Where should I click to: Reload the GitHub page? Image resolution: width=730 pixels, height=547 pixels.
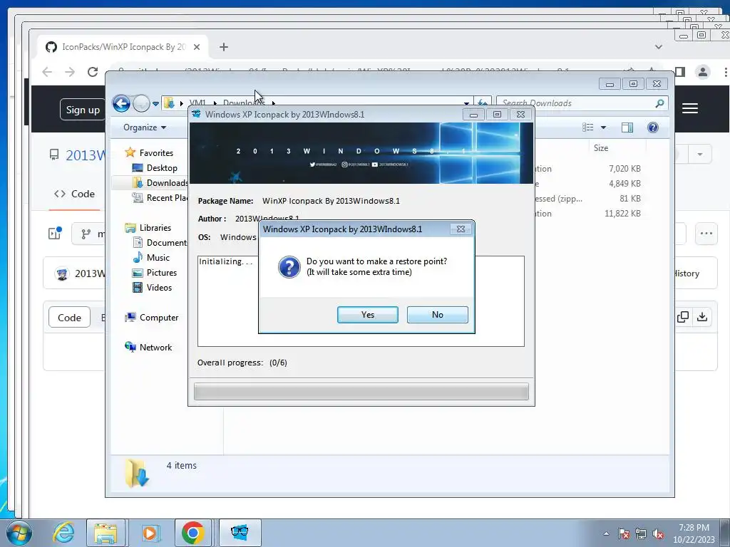pos(93,72)
